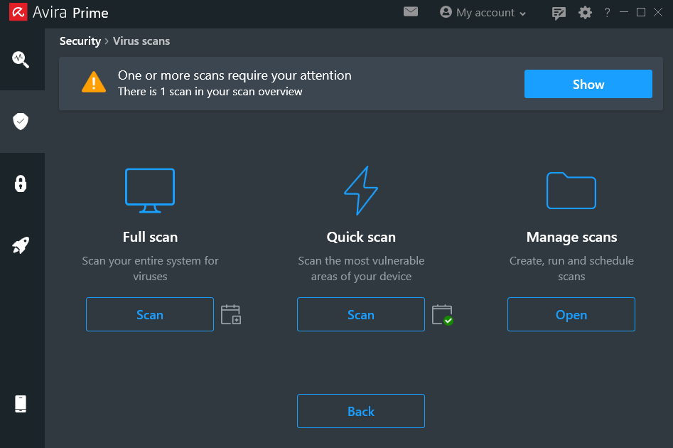Click the Manage scans folder icon
This screenshot has width=673, height=448.
571,191
